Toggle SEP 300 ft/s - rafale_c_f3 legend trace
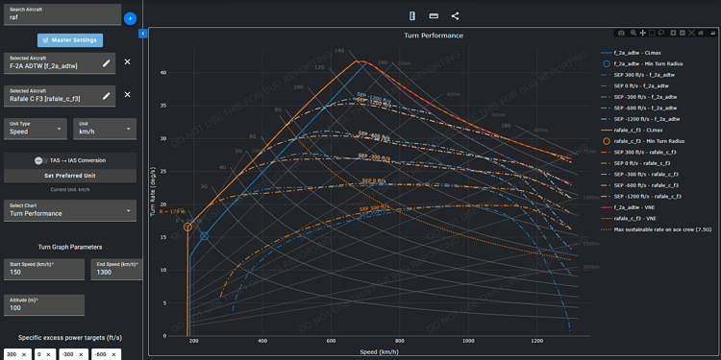The height and width of the screenshot is (360, 721). click(x=638, y=152)
